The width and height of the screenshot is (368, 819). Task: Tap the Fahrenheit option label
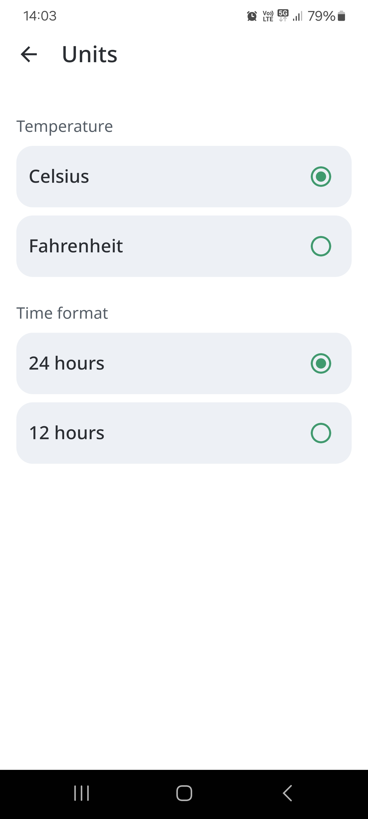[76, 246]
